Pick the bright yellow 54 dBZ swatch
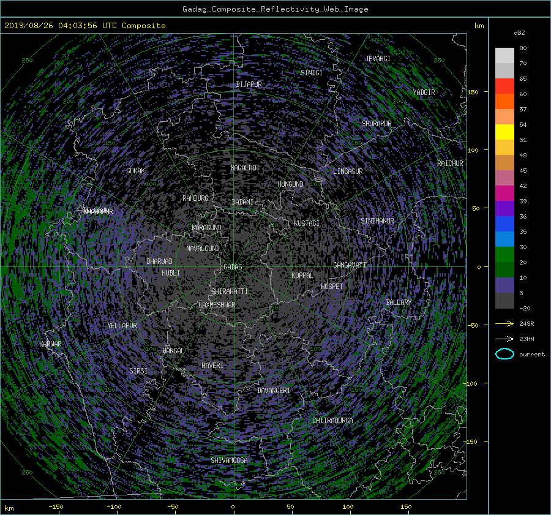The image size is (551, 515). 504,132
